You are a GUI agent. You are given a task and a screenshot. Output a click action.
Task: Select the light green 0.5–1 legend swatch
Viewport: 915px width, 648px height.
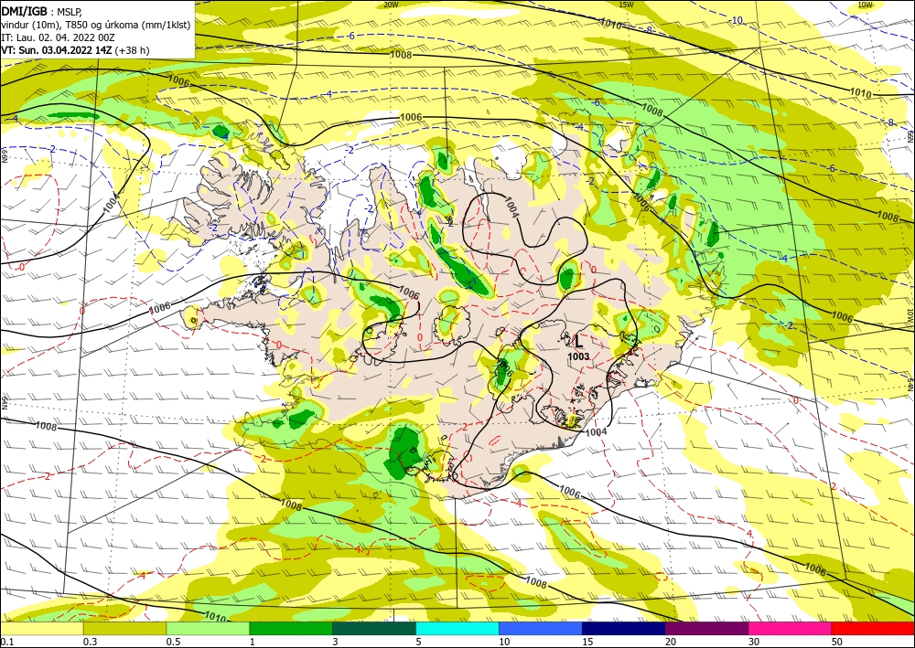click(x=208, y=628)
